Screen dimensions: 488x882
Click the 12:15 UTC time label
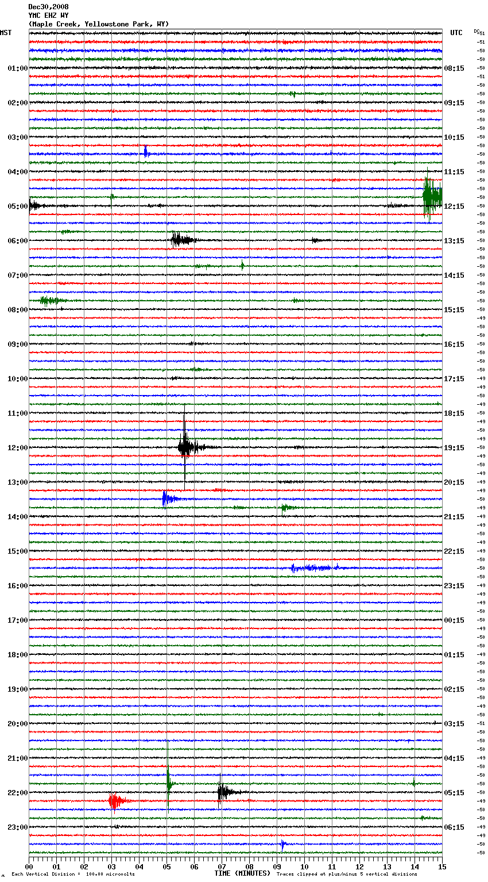(x=454, y=206)
